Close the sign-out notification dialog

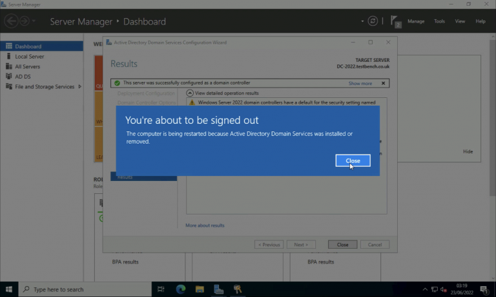(x=353, y=160)
